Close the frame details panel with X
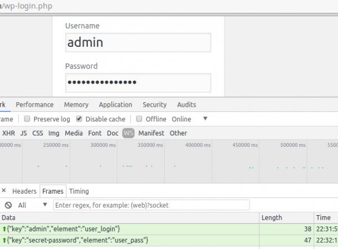Viewport: 338px width, 249px height. (3, 191)
